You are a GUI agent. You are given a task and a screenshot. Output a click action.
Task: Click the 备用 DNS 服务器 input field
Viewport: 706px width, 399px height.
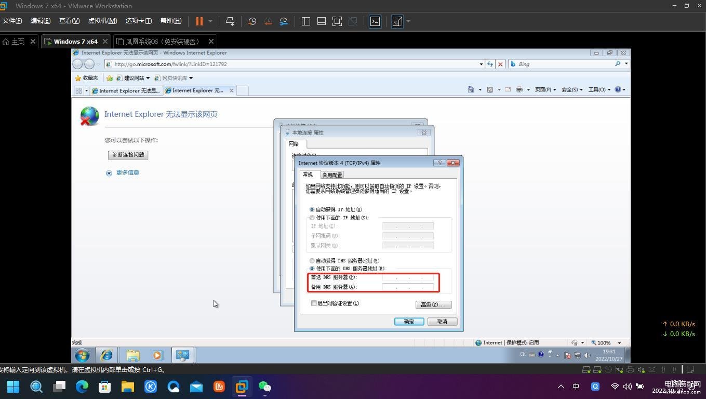click(408, 287)
